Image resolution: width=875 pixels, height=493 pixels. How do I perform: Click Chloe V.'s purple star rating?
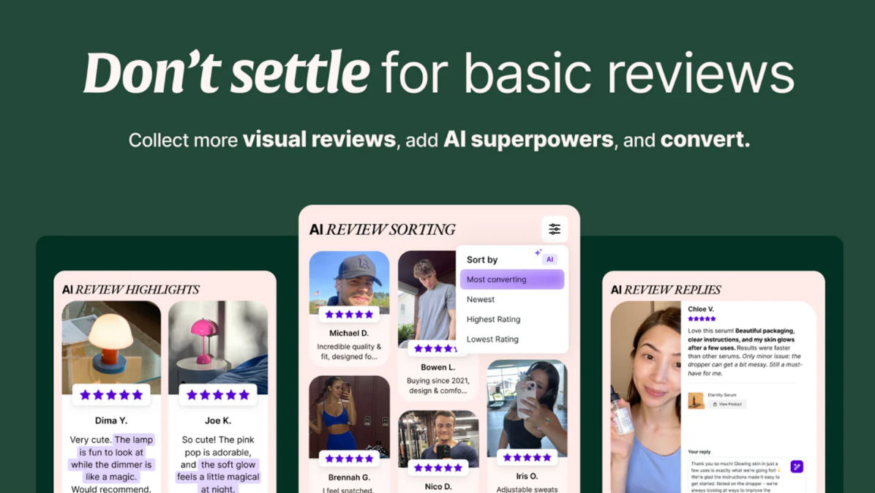pyautogui.click(x=702, y=319)
